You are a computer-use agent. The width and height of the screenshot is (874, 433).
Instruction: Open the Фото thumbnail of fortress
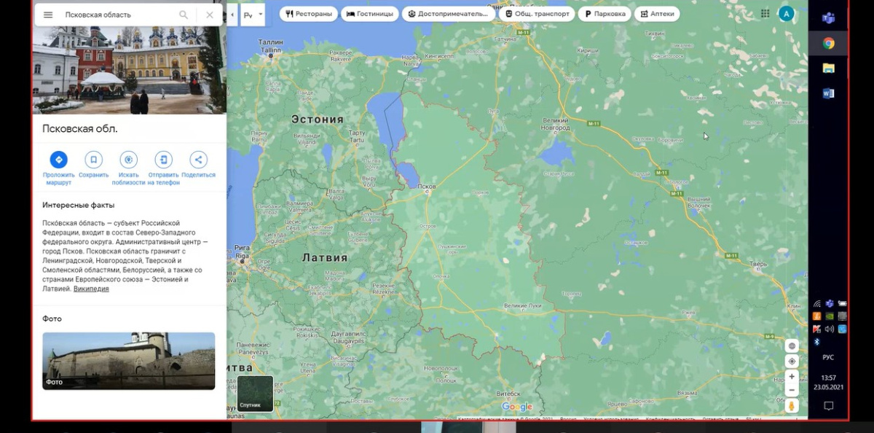coord(129,361)
